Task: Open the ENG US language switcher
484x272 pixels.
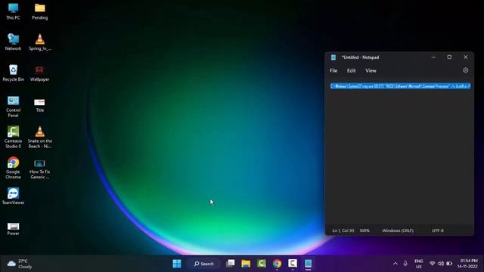Action: pyautogui.click(x=418, y=264)
